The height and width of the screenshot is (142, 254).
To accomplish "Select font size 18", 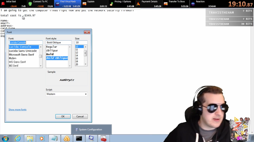I will 79,62.
